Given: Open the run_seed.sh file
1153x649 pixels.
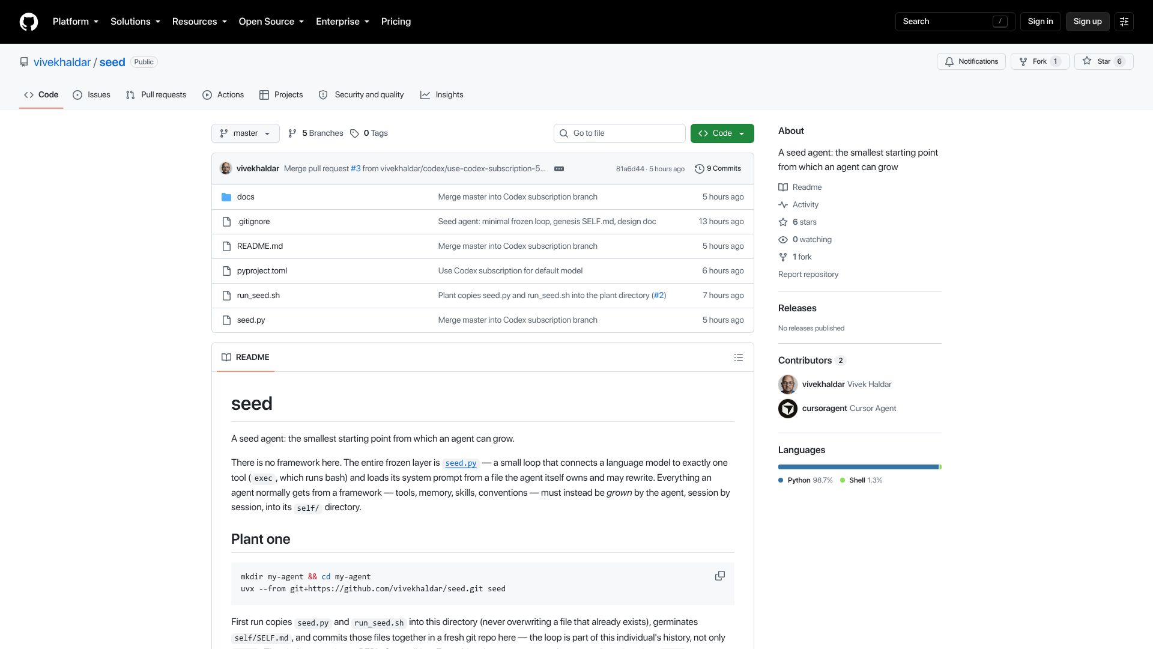Looking at the screenshot, I should pyautogui.click(x=258, y=296).
